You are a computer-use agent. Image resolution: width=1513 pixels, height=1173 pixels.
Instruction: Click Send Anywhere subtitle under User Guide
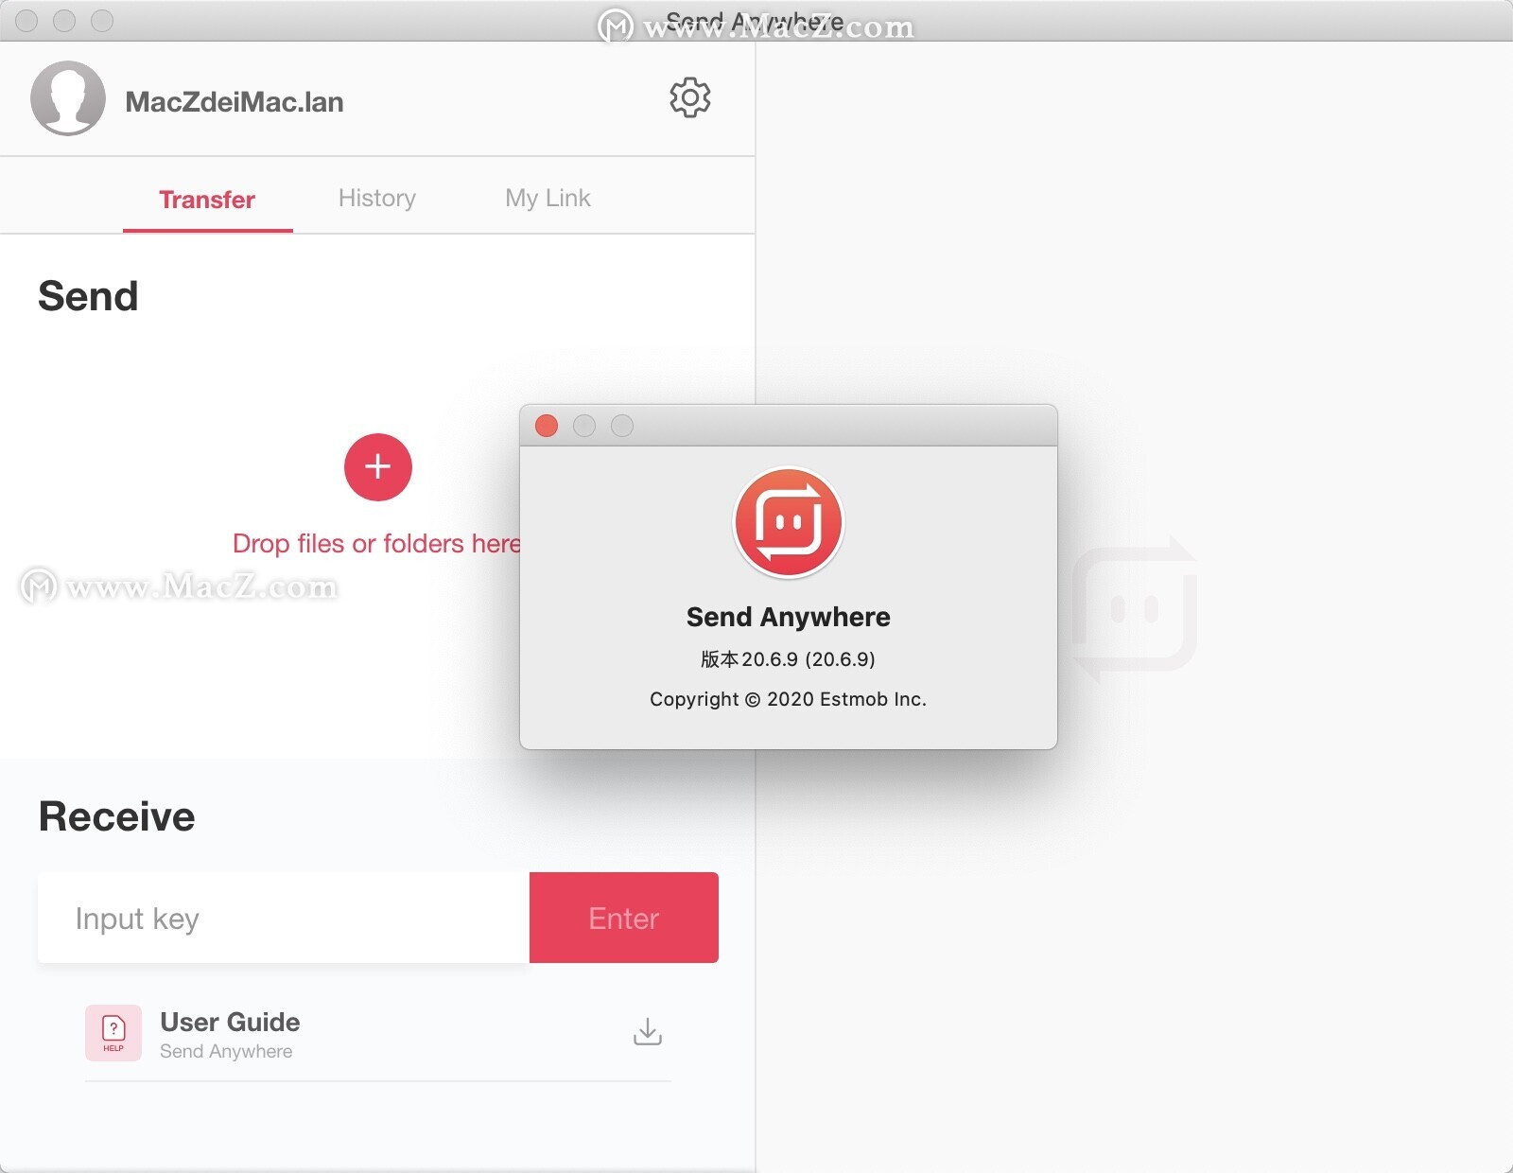point(226,1051)
